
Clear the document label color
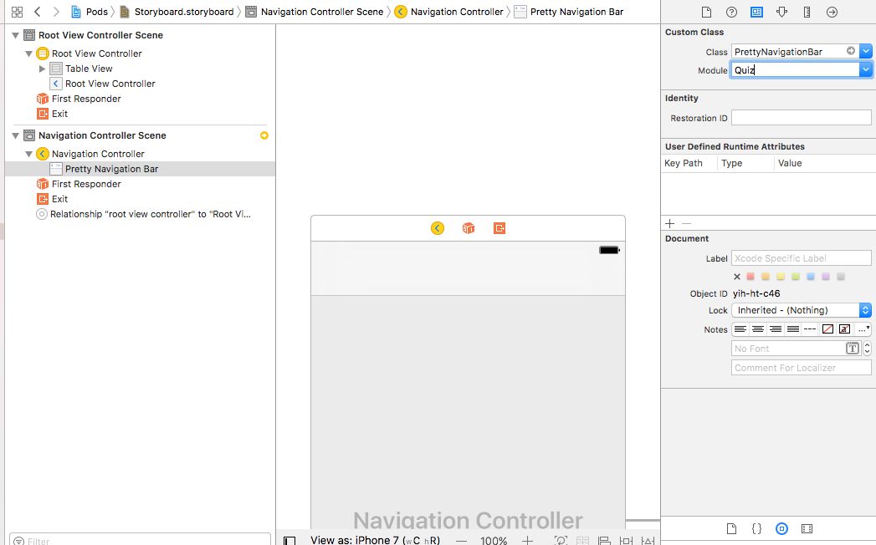point(737,277)
